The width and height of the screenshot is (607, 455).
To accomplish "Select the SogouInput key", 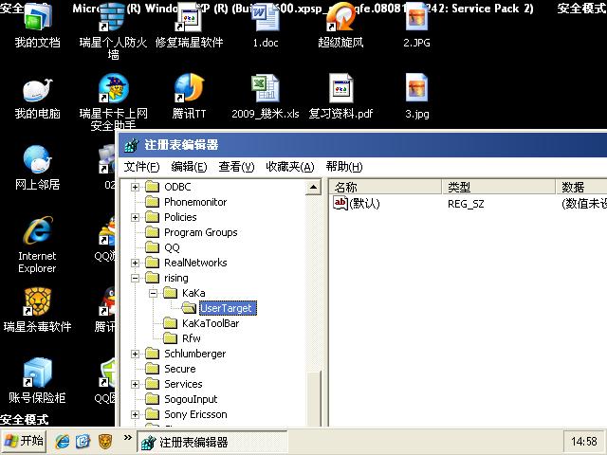I will coord(191,399).
